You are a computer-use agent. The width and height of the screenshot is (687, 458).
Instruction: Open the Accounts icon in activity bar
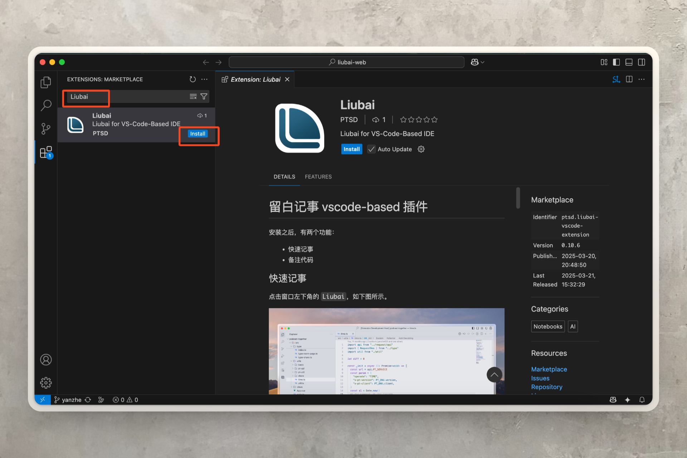46,360
